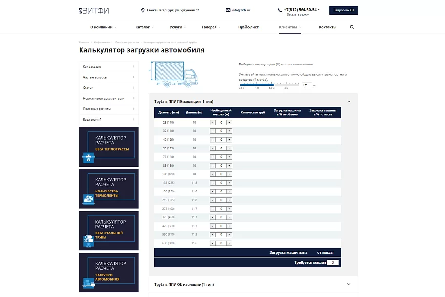Open the search magnifier icon

[352, 27]
